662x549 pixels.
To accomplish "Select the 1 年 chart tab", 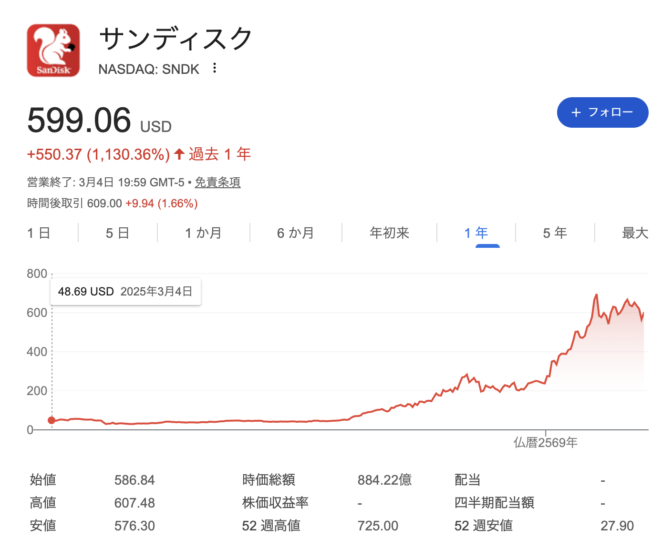I will (476, 233).
